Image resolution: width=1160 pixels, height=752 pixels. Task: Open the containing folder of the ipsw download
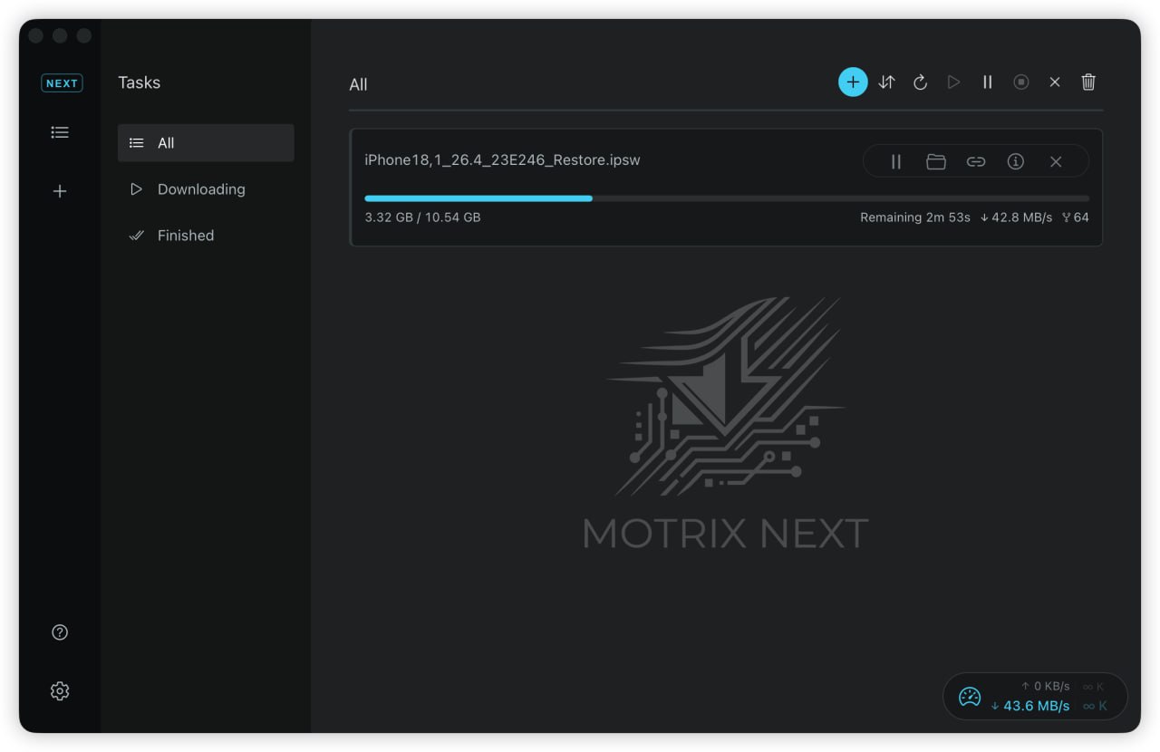tap(936, 161)
